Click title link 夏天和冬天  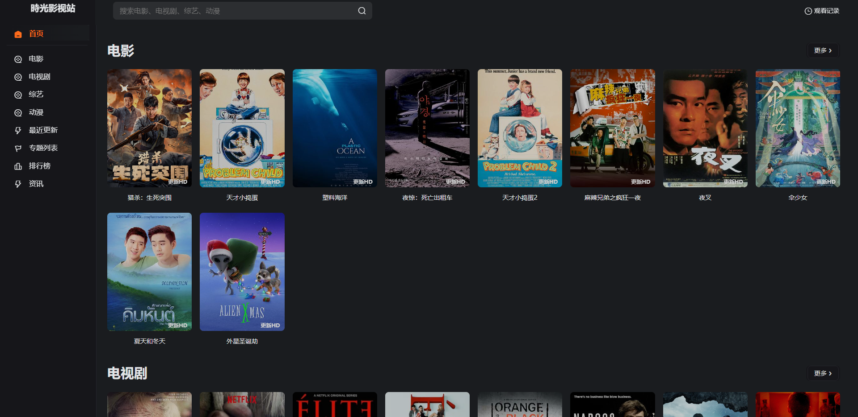click(x=149, y=341)
